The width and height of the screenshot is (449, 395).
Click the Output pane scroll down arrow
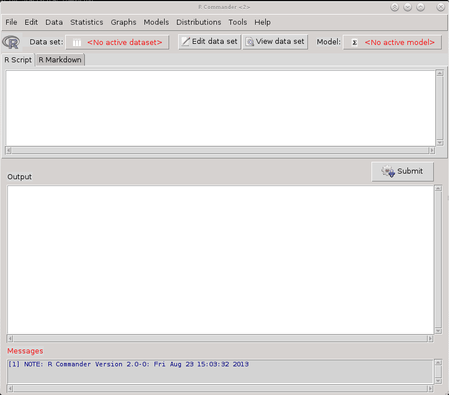[438, 331]
